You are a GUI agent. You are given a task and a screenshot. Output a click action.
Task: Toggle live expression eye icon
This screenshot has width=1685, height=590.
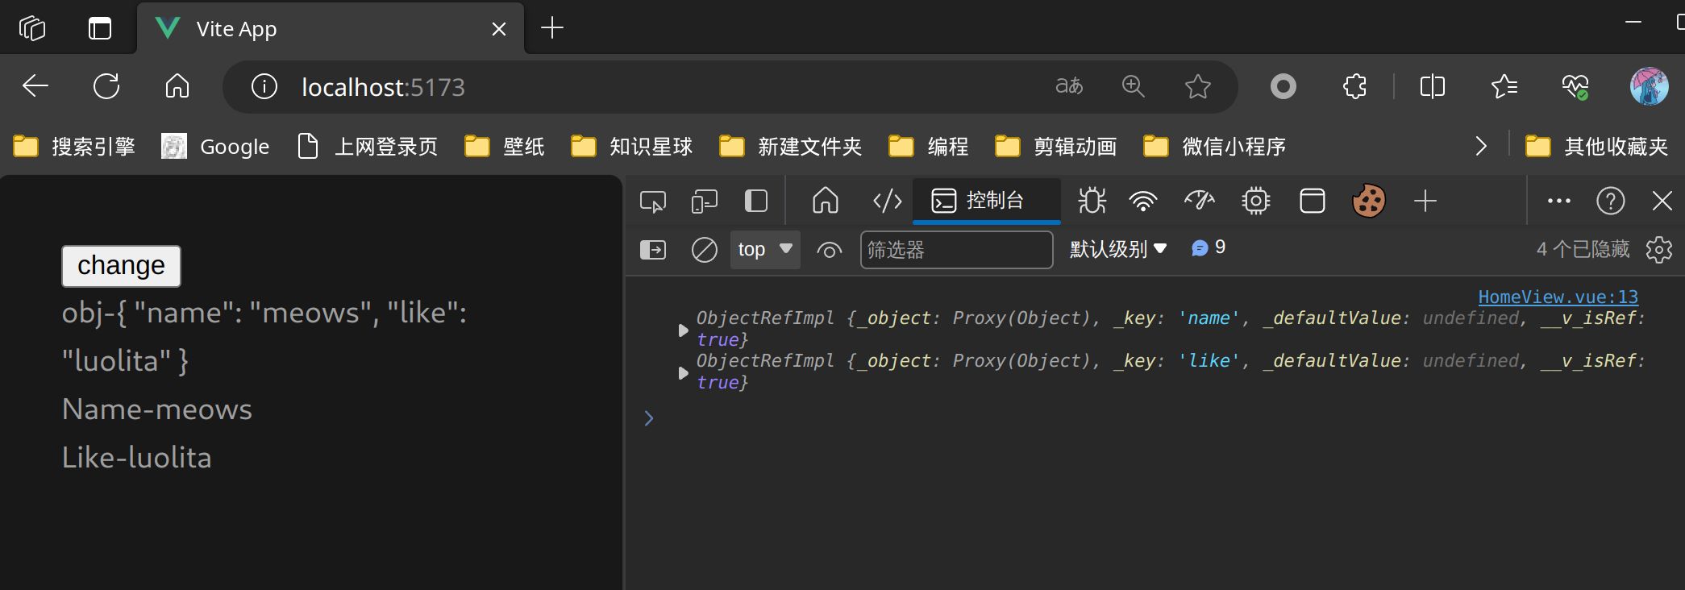pyautogui.click(x=829, y=250)
